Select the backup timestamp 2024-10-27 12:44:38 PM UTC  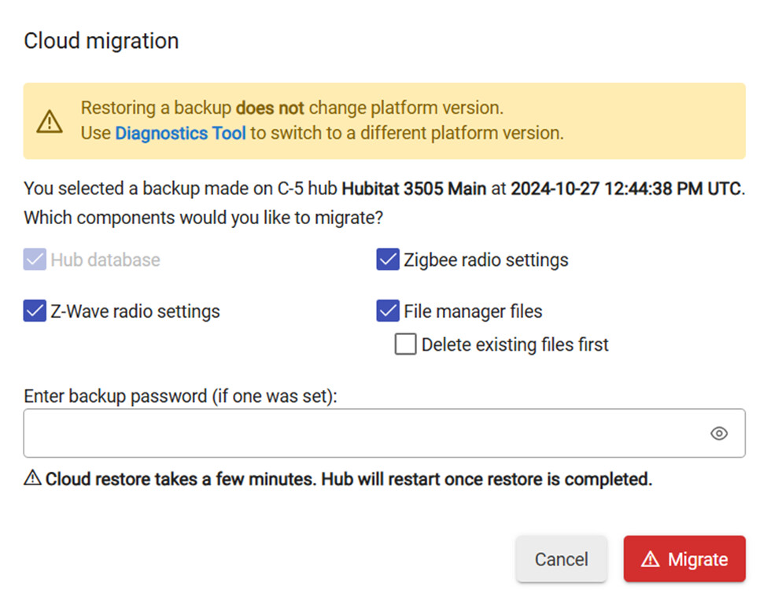point(625,188)
